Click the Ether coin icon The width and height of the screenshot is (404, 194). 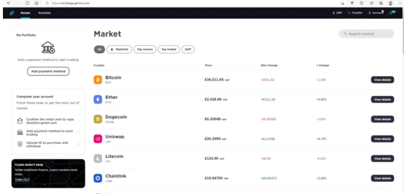(x=98, y=99)
